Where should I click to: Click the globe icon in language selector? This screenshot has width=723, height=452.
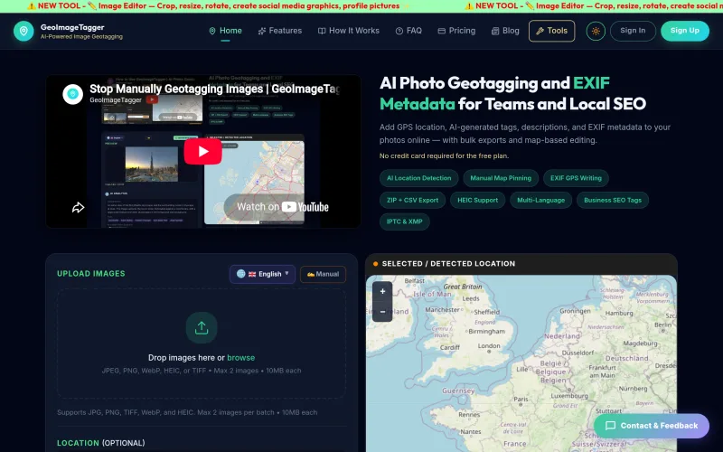240,274
